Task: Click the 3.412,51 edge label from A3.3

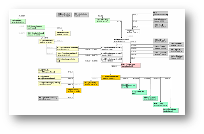Action: point(71,72)
